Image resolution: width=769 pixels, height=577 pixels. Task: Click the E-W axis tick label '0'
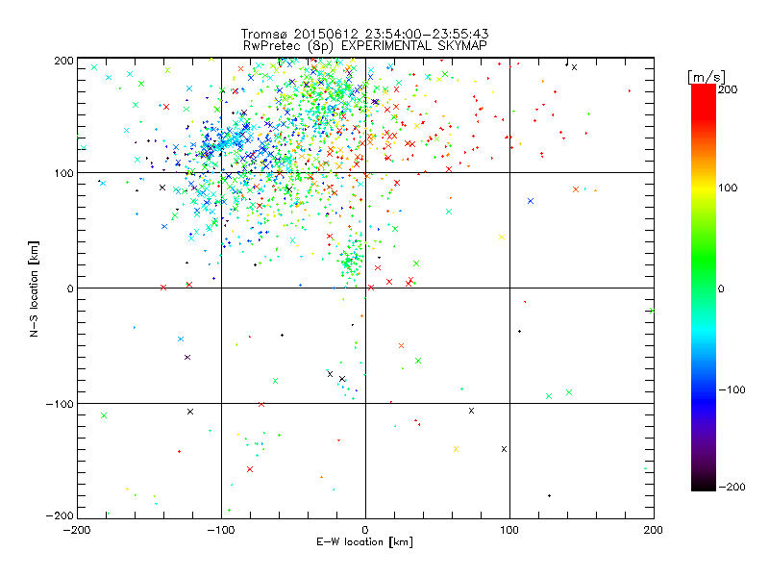coord(365,530)
